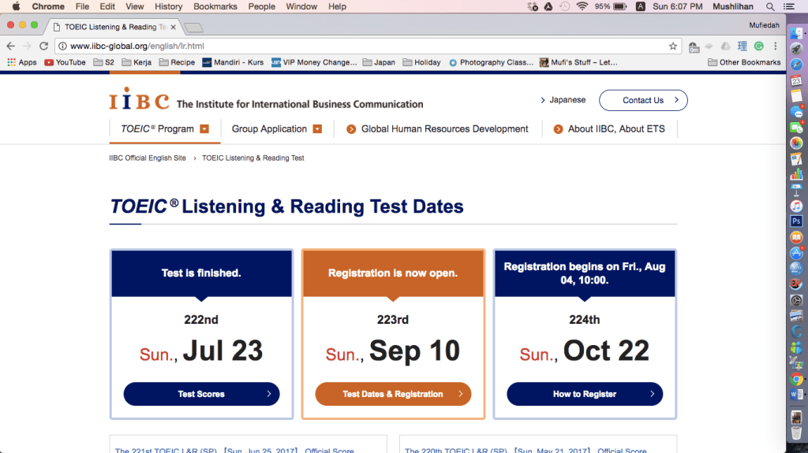Select the TOEIC Listening & Reading tab
The width and height of the screenshot is (808, 453).
(114, 27)
